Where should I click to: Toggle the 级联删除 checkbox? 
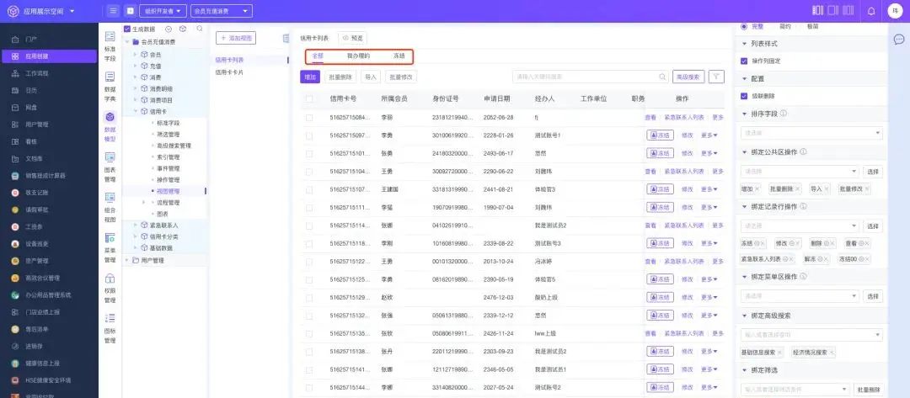[x=744, y=96]
